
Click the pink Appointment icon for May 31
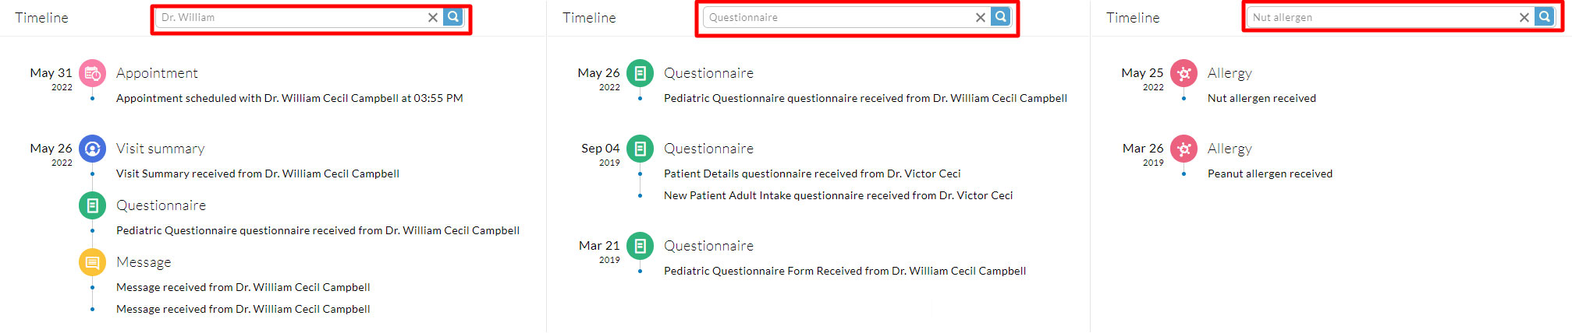(x=92, y=73)
